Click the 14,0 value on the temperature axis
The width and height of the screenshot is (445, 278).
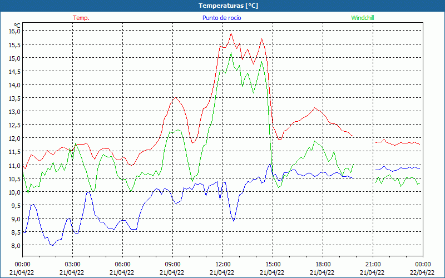14,85
